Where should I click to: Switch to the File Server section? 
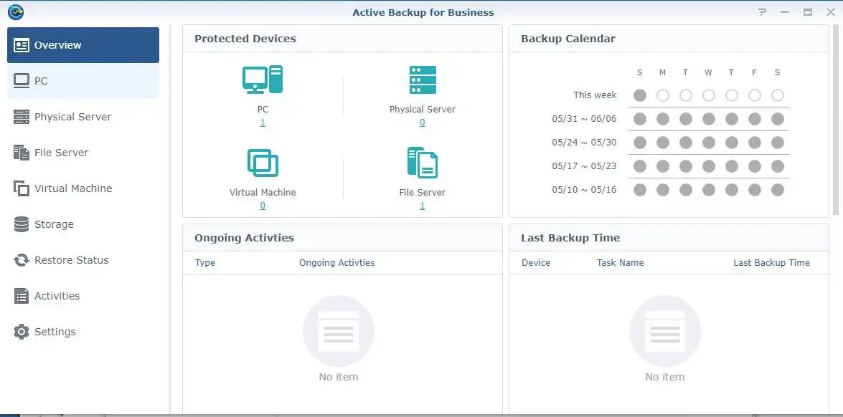tap(83, 153)
